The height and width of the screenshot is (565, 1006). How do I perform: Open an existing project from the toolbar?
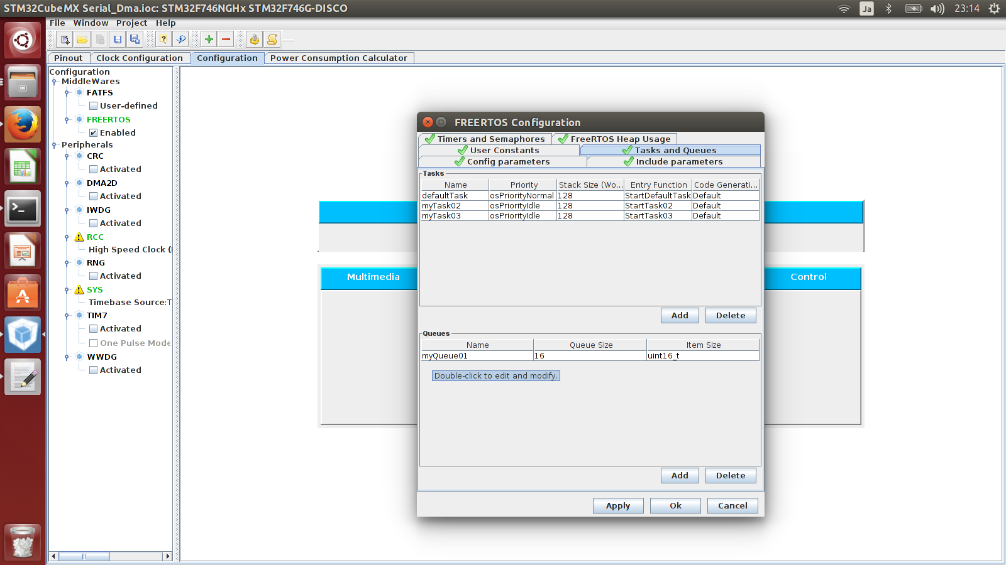click(x=82, y=39)
